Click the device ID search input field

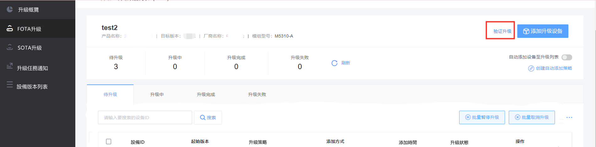click(x=145, y=118)
